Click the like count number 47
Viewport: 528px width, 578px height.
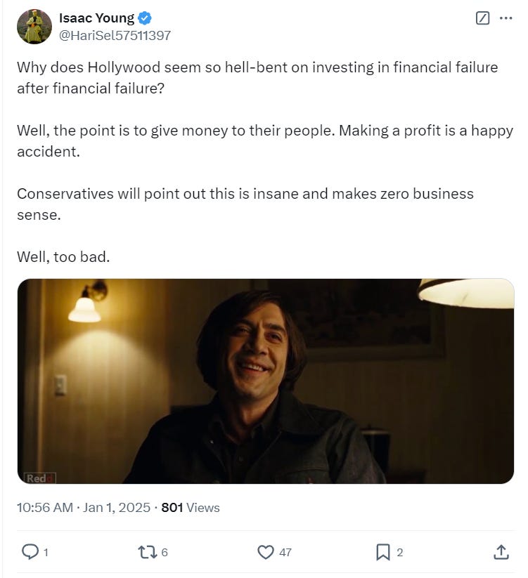coord(285,552)
